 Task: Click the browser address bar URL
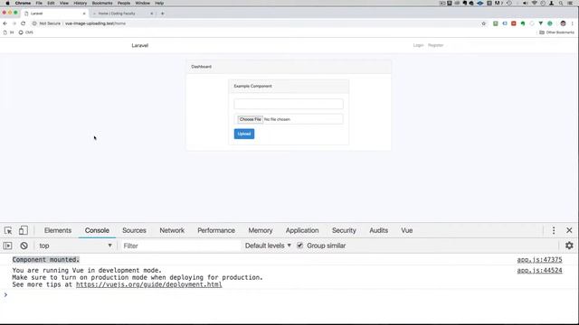(x=95, y=23)
